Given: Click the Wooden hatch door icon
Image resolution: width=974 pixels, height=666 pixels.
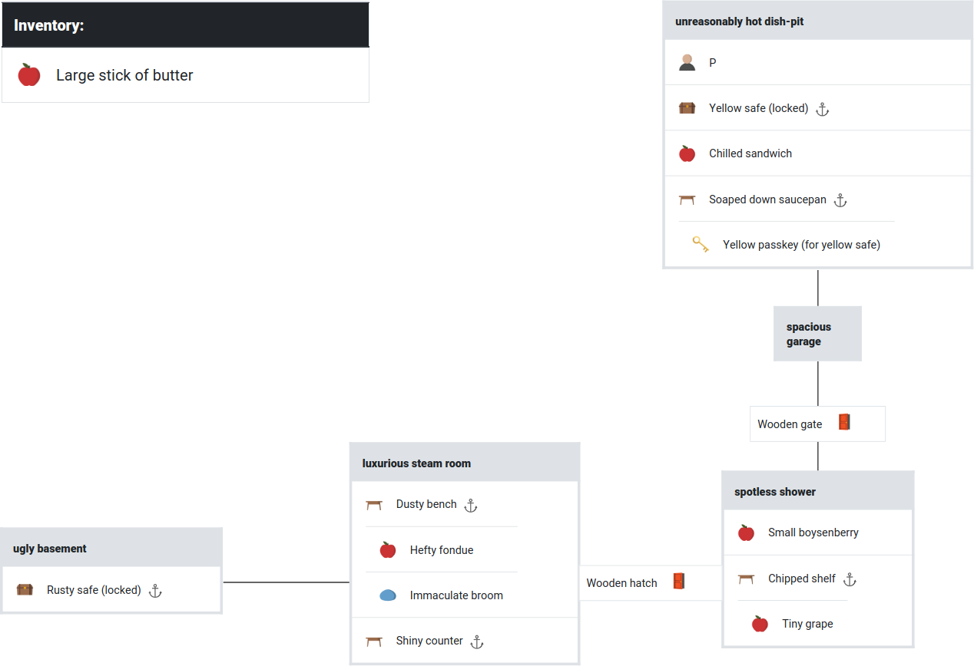Looking at the screenshot, I should [x=678, y=582].
